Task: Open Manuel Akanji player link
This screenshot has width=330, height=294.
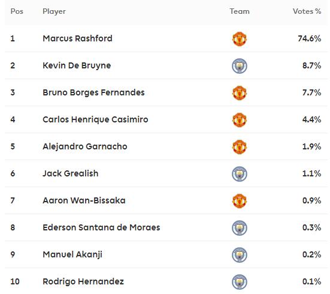Action: tap(72, 254)
